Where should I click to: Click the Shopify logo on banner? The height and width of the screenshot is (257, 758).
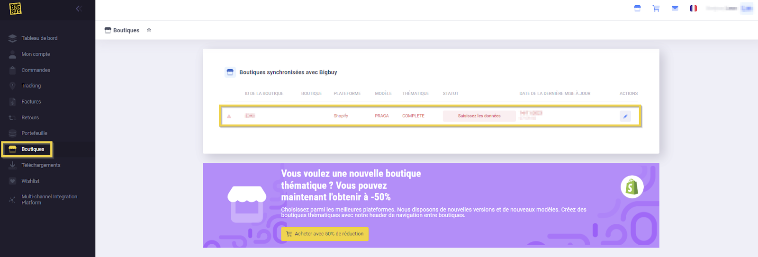[632, 187]
